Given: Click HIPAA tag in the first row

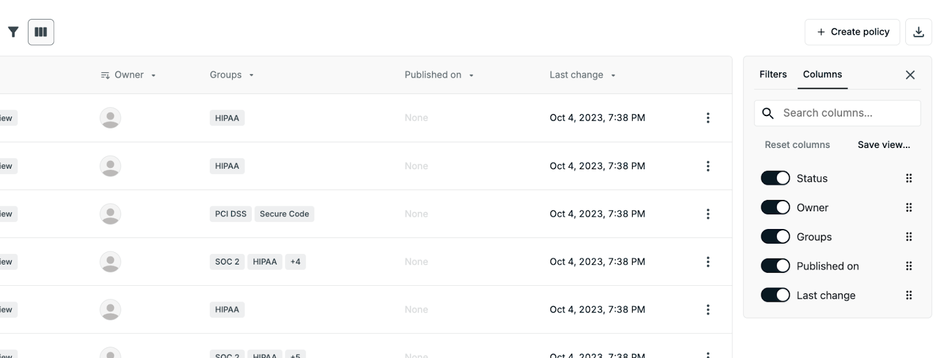Looking at the screenshot, I should pyautogui.click(x=227, y=118).
